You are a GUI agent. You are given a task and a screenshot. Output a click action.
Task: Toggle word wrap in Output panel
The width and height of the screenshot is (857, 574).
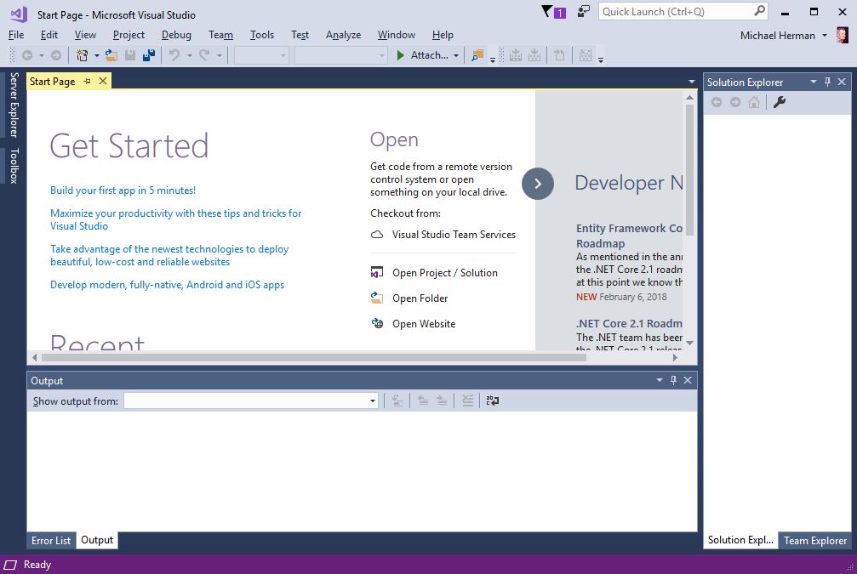[x=493, y=401]
